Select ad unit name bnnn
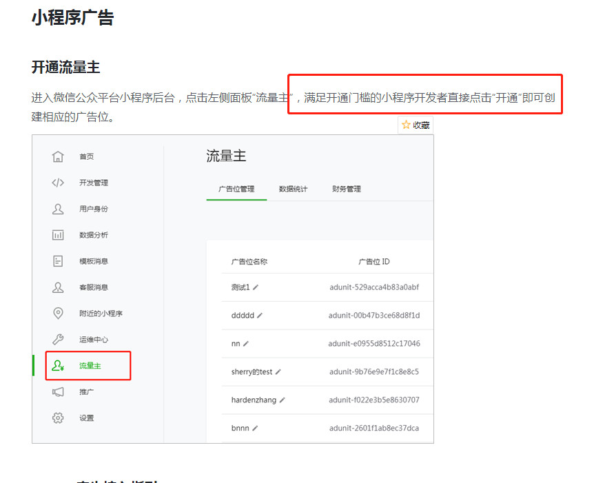The height and width of the screenshot is (483, 594). [240, 428]
